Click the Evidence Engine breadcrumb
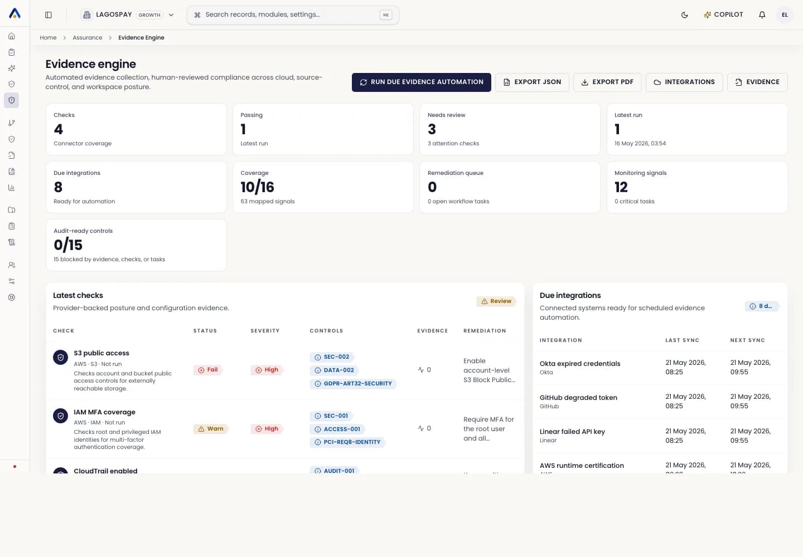 pyautogui.click(x=141, y=38)
